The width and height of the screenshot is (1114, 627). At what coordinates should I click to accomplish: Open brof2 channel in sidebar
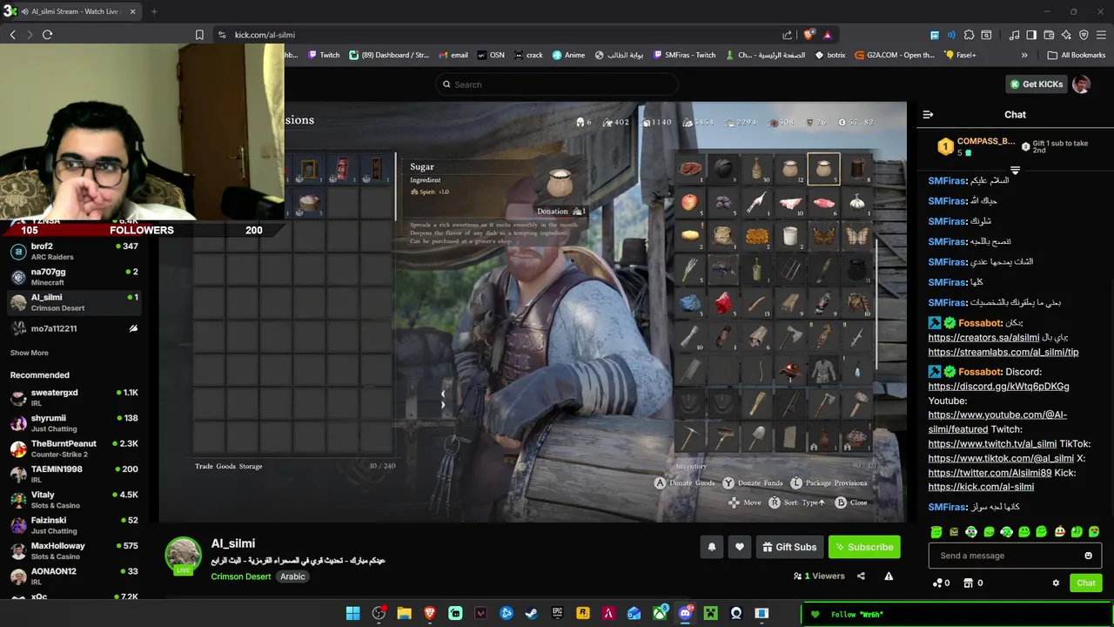click(74, 252)
